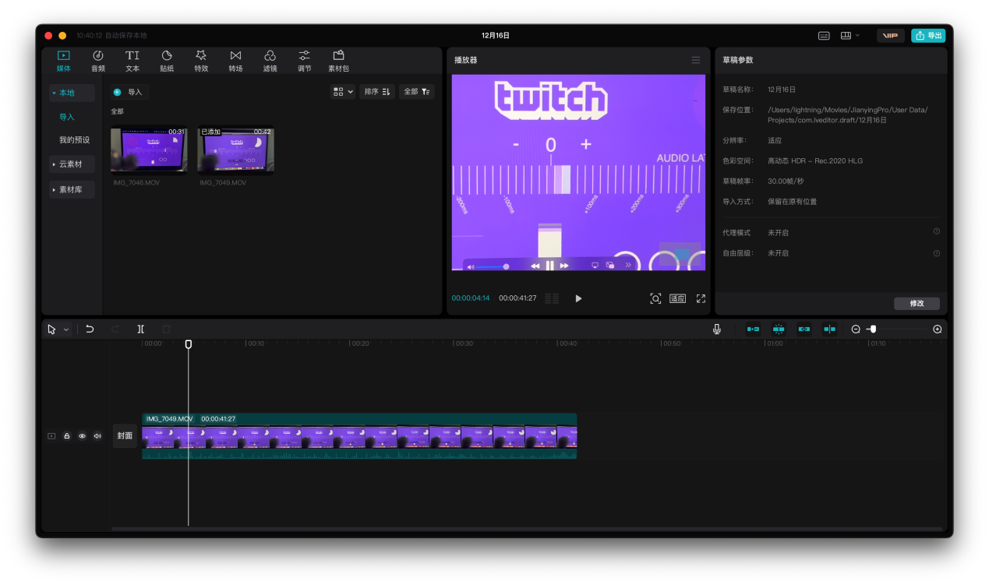
Task: Toggle the preview axis
Action: point(830,330)
